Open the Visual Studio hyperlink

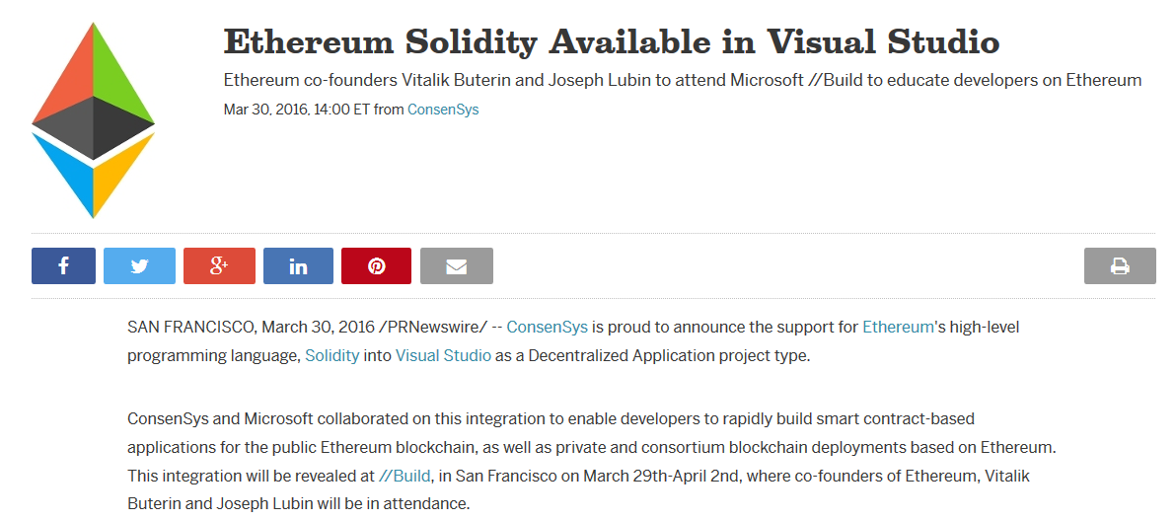[x=443, y=355]
